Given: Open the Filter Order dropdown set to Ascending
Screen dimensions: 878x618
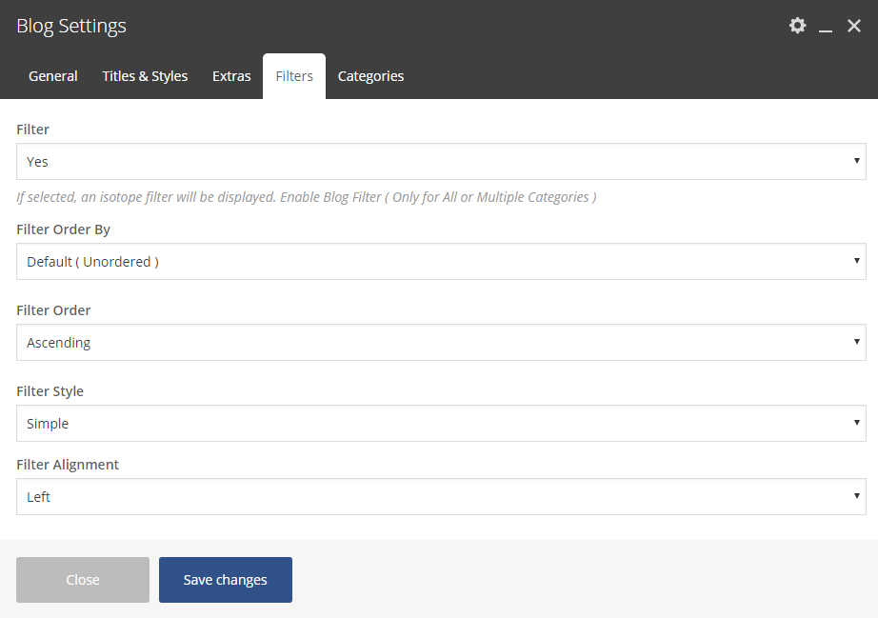Looking at the screenshot, I should pos(441,343).
